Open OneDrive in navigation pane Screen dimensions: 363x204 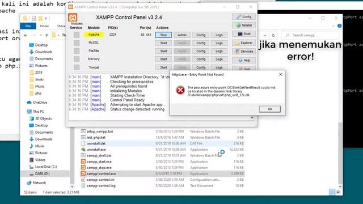37,102
